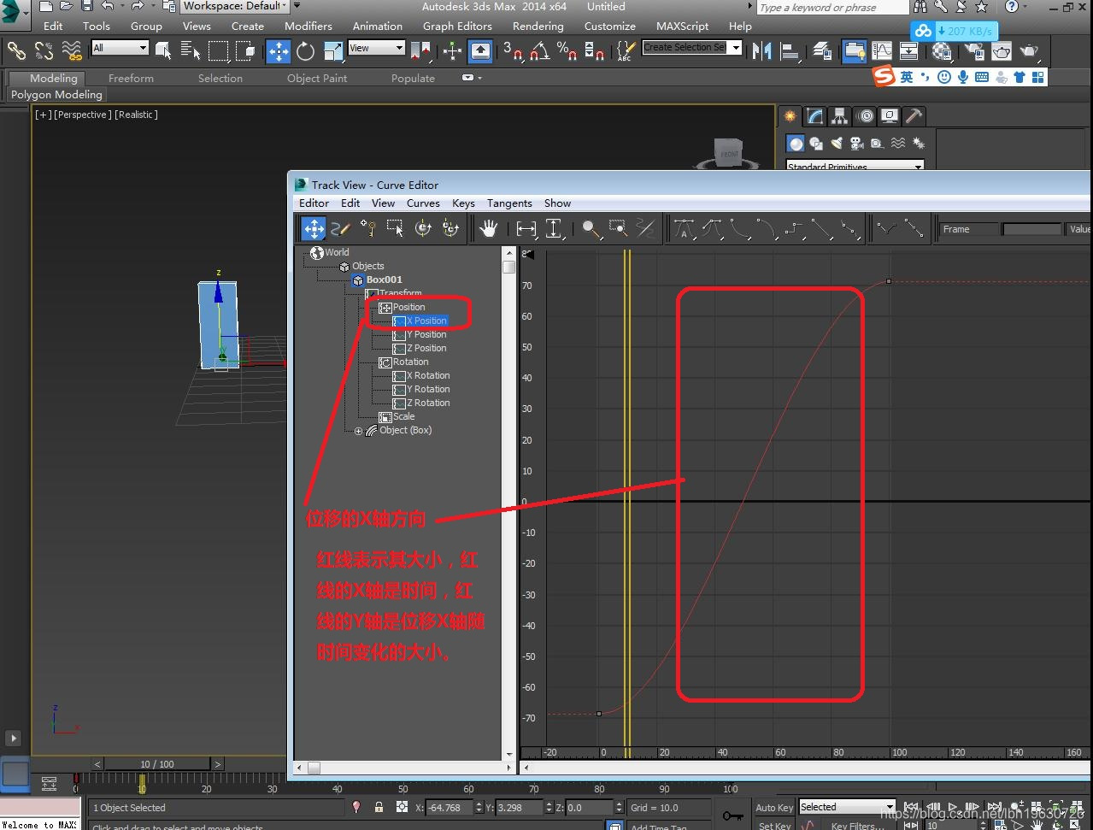Switch to the Object Paint ribbon tab
This screenshot has height=830, width=1093.
point(317,79)
